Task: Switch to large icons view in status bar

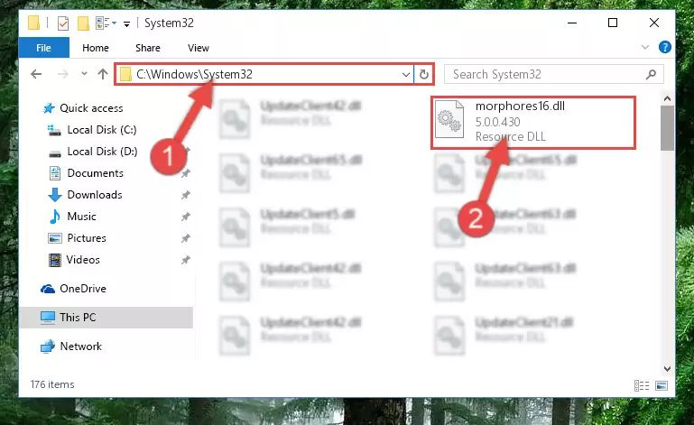Action: pyautogui.click(x=662, y=385)
